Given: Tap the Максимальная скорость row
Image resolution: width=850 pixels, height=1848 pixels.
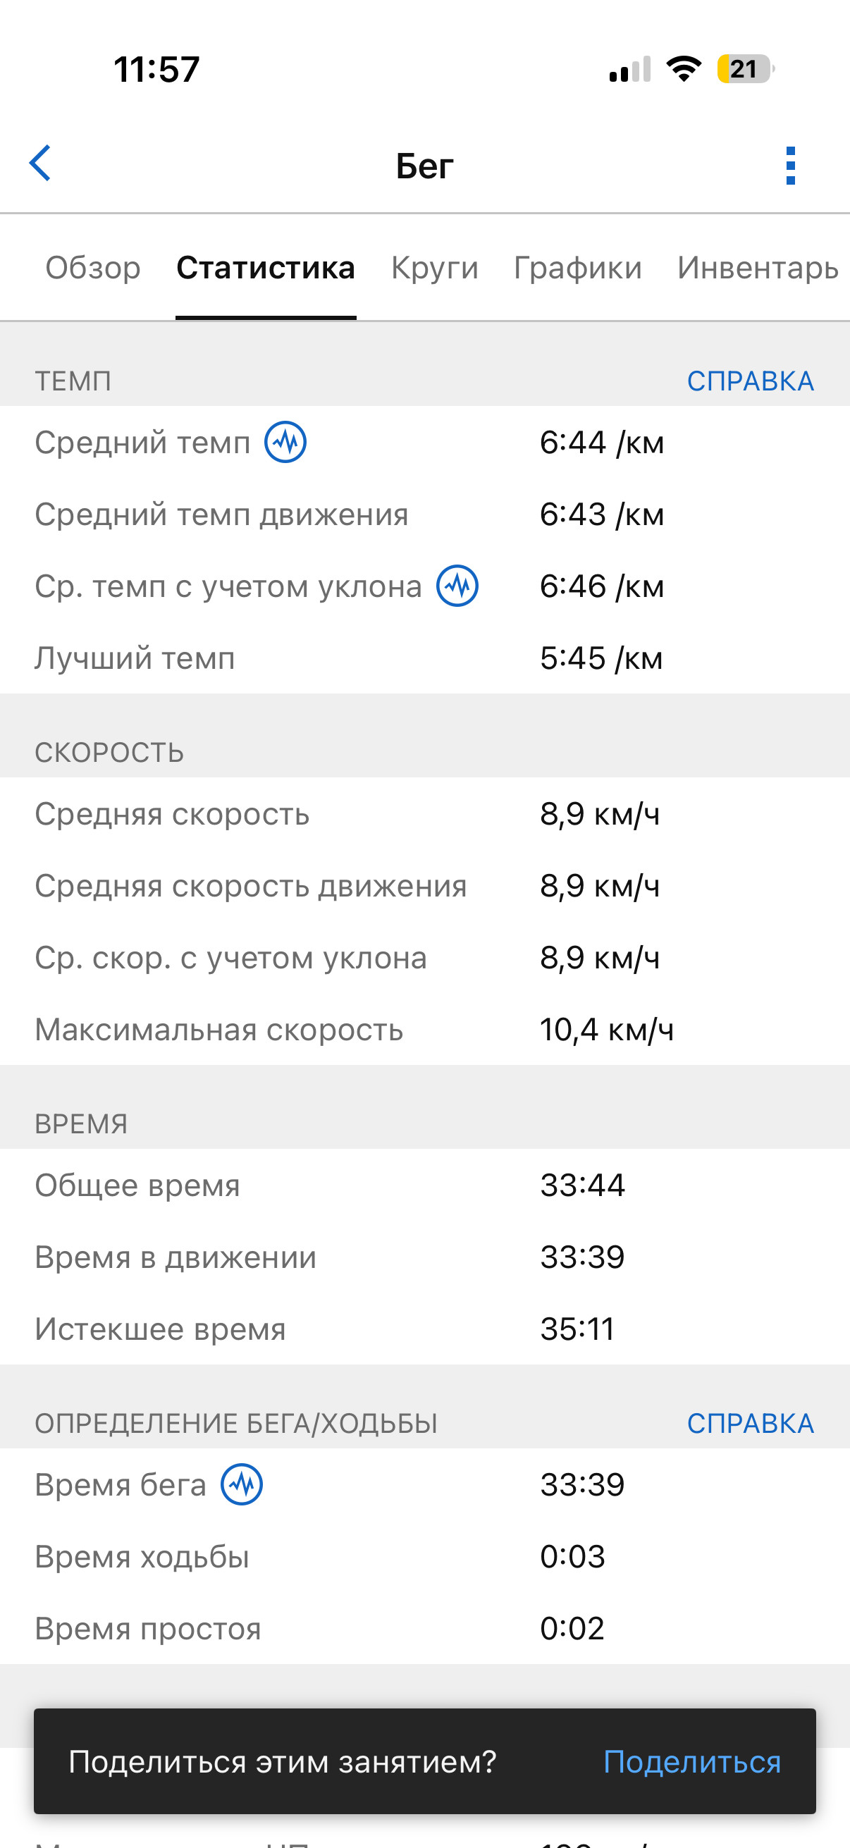Looking at the screenshot, I should coord(424,1030).
